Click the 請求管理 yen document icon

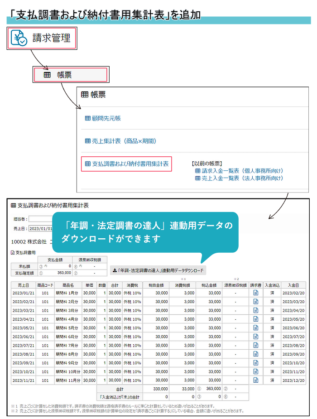coord(20,39)
